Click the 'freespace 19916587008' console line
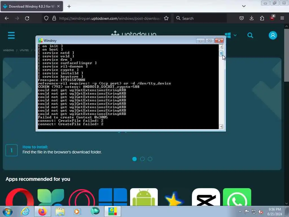 tap(61, 80)
